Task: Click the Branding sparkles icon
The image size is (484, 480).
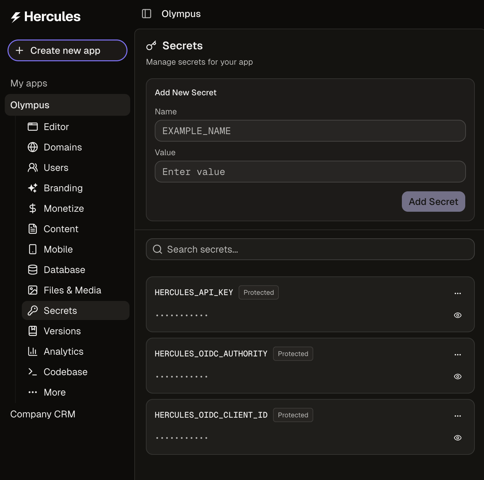Action: (33, 188)
